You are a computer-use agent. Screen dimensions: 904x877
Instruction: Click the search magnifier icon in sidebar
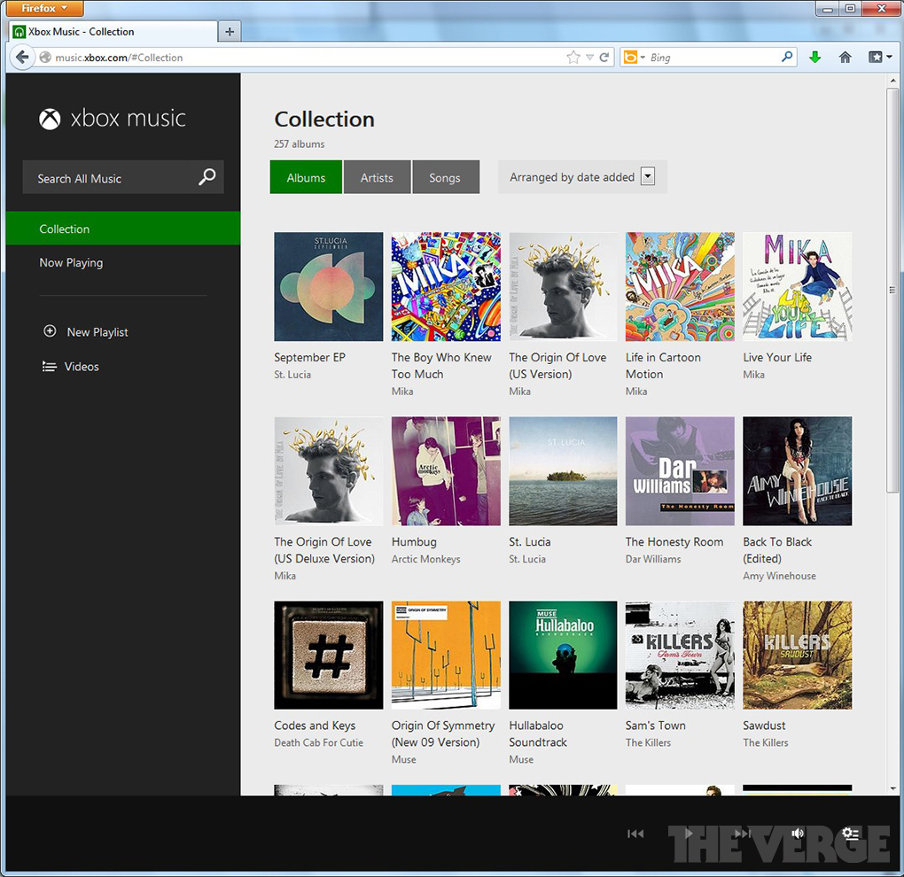click(207, 177)
